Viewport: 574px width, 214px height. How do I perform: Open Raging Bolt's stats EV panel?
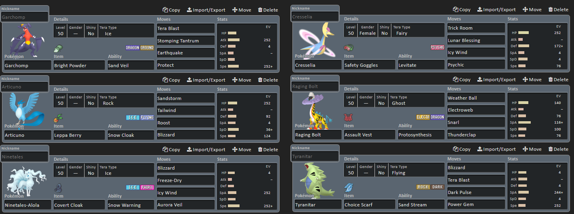point(537,116)
